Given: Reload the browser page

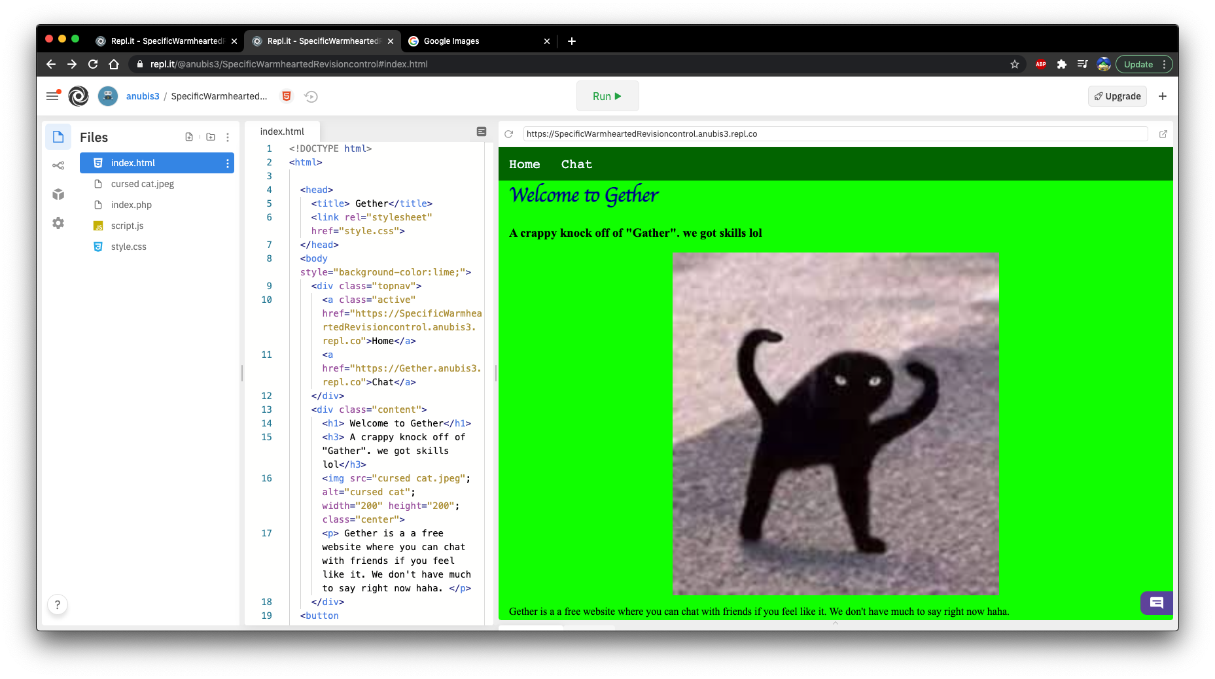Looking at the screenshot, I should [x=93, y=64].
